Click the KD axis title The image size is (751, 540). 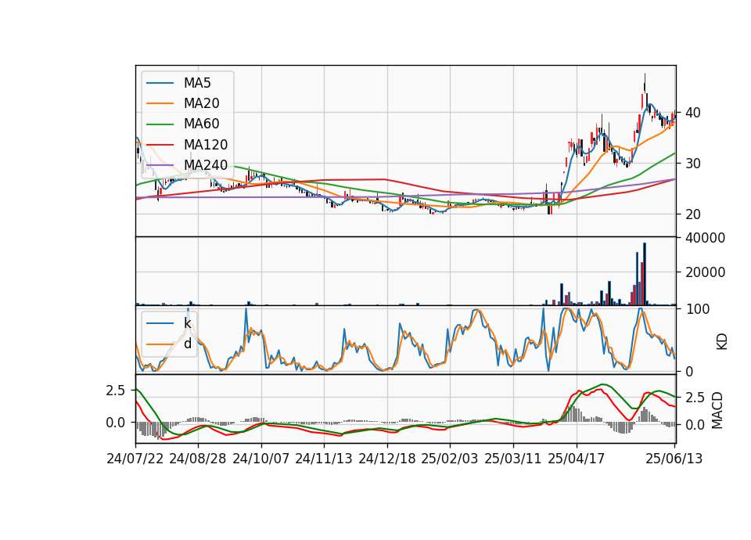722,342
